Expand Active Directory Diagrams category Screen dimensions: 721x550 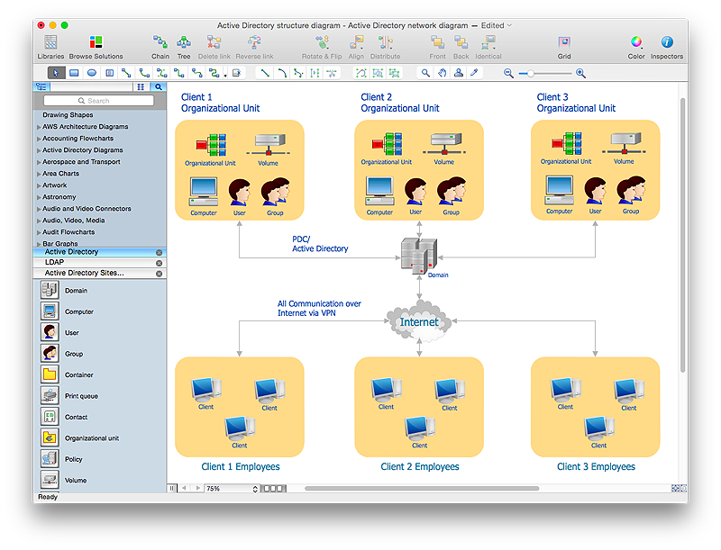39,150
